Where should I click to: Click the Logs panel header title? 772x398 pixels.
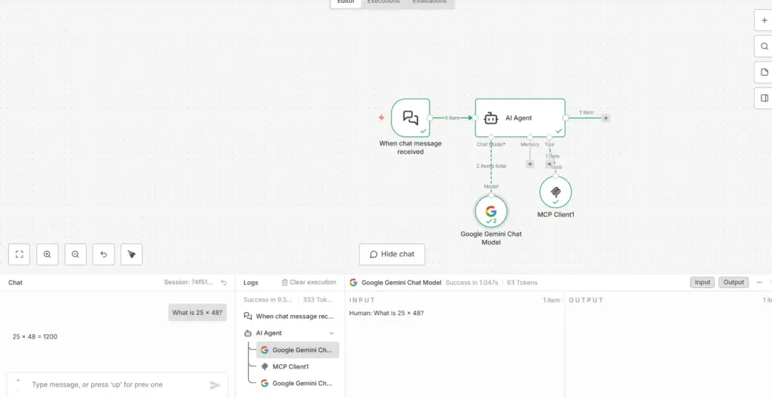coord(250,282)
